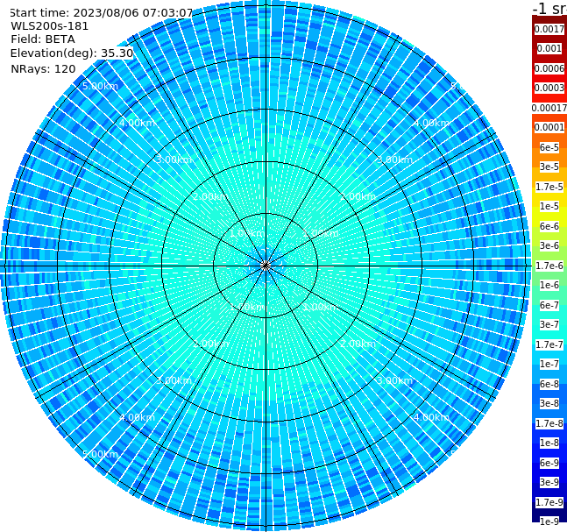The image size is (567, 532).
Task: Click the 3e-8 color scale label
Action: point(549,403)
